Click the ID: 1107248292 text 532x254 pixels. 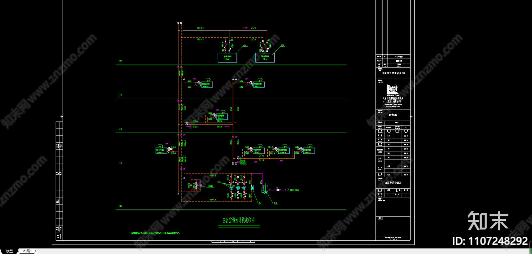(490, 241)
